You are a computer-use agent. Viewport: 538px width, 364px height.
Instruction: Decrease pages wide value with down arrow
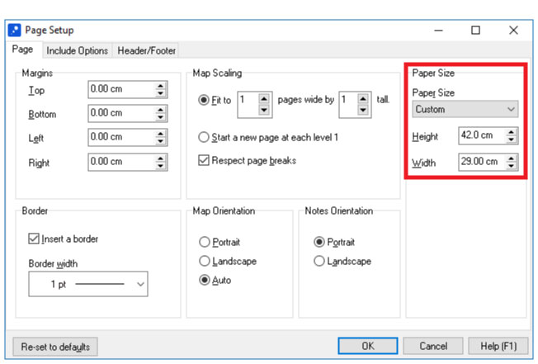click(263, 110)
